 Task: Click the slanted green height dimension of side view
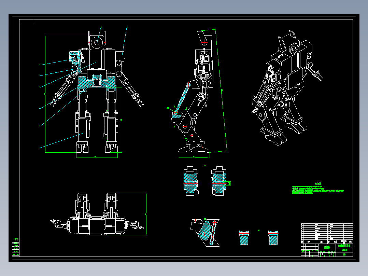(221, 90)
